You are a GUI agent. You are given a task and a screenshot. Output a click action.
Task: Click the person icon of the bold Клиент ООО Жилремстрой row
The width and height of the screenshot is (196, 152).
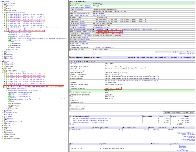click(8, 31)
